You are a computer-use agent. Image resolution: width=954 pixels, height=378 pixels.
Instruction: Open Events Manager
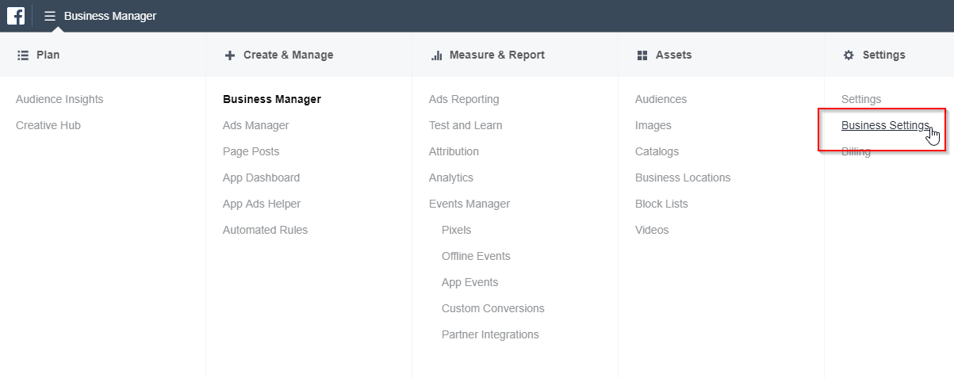pos(469,204)
